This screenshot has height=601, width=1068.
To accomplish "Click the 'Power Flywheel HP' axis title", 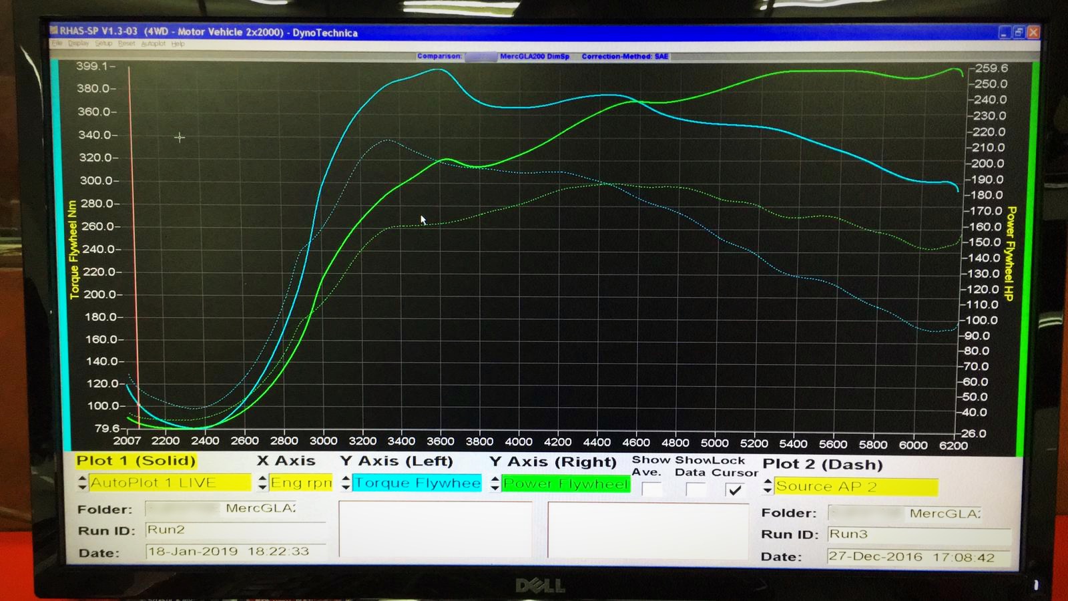I will pos(1010,254).
